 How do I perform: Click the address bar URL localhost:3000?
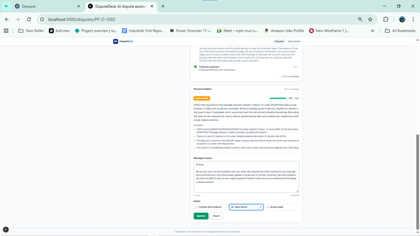tap(82, 19)
